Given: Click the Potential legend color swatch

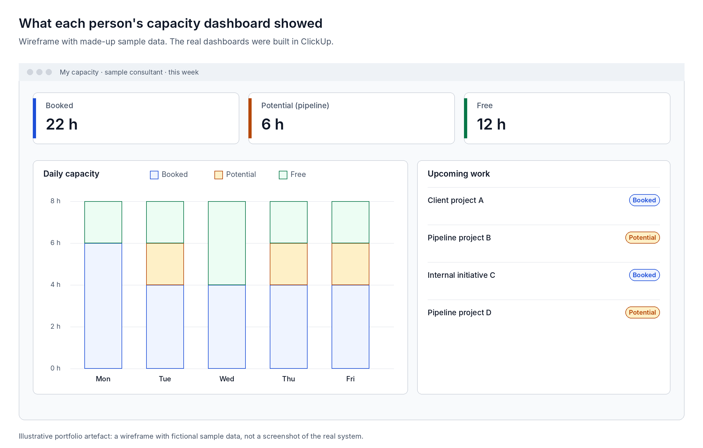Looking at the screenshot, I should pos(219,175).
